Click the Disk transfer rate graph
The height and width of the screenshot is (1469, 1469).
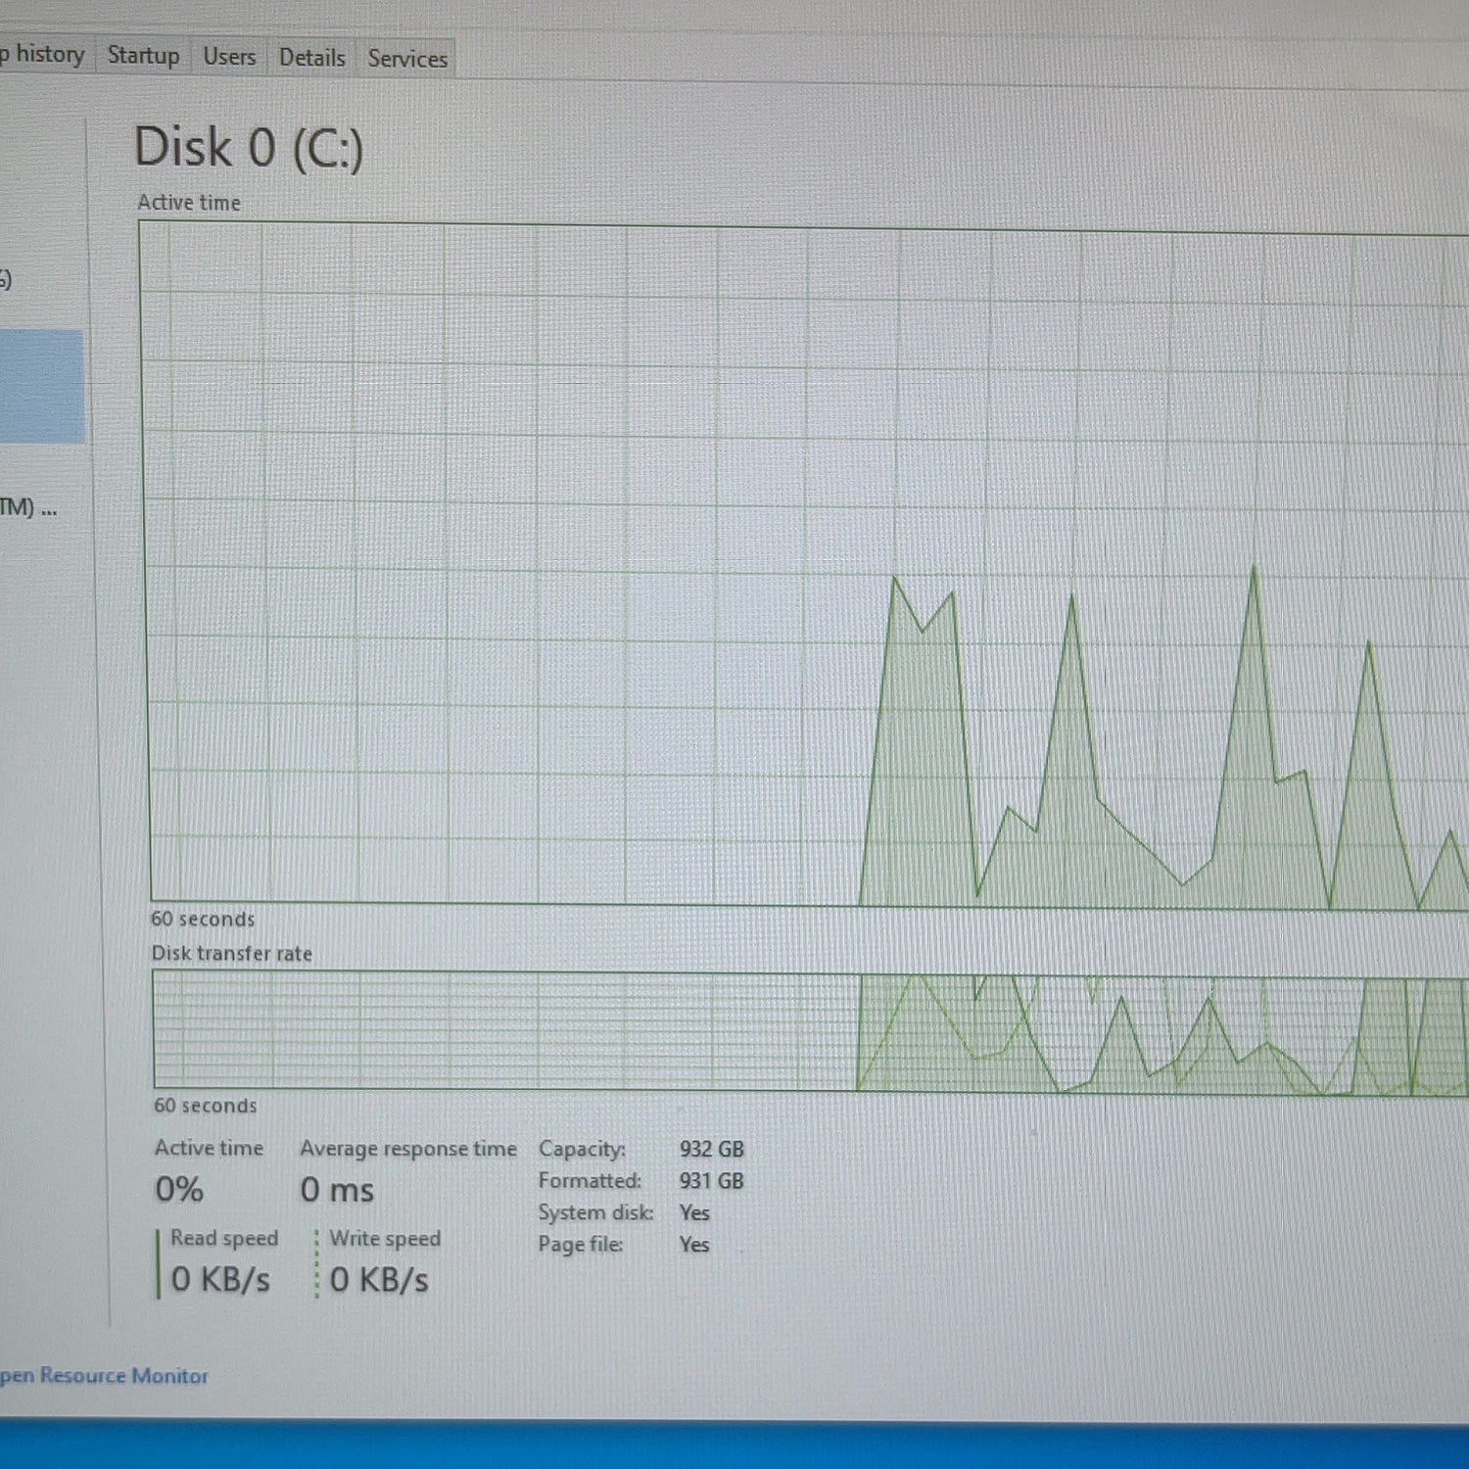coord(811,1031)
